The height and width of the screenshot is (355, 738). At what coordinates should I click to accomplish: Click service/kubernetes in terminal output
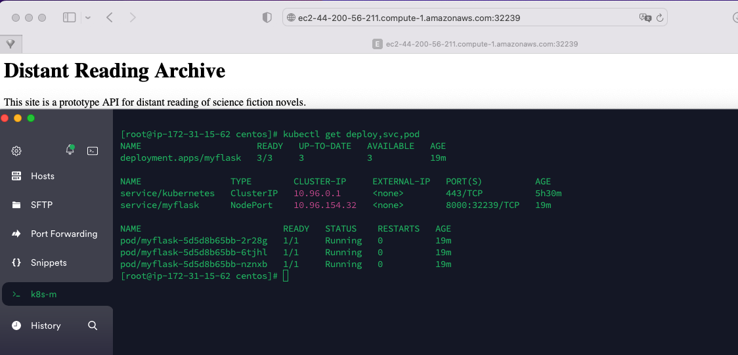[167, 194]
